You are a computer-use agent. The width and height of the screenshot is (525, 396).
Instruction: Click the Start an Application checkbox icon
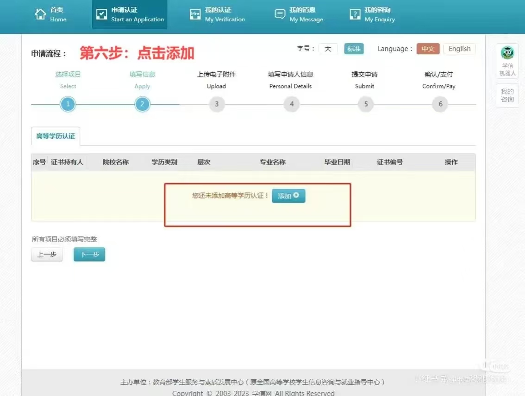pyautogui.click(x=101, y=14)
